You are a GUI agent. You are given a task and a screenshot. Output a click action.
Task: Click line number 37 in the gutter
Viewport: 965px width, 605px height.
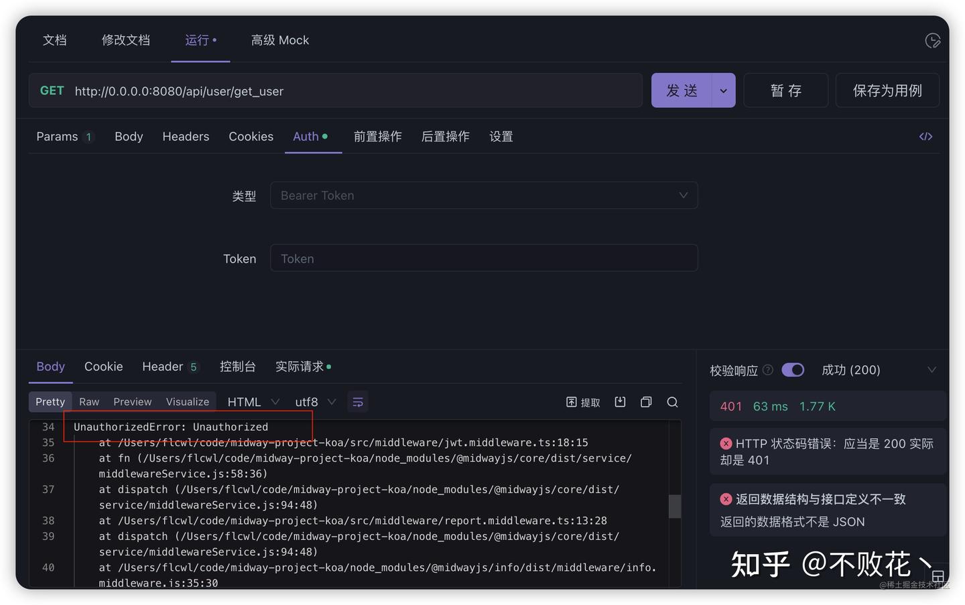48,490
